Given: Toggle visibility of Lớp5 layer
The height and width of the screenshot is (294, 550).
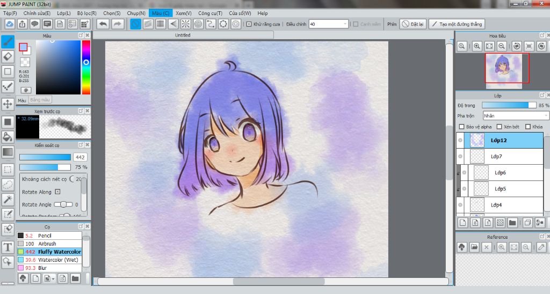Looking at the screenshot, I should (x=465, y=188).
